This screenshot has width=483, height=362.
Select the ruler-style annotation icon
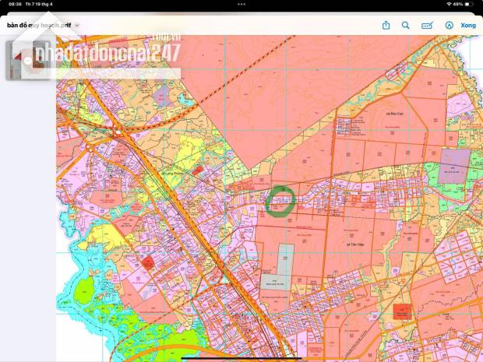[427, 25]
